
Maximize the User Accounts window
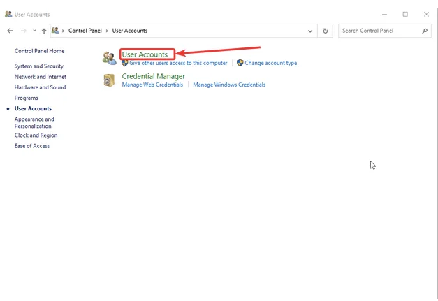pyautogui.click(x=405, y=14)
